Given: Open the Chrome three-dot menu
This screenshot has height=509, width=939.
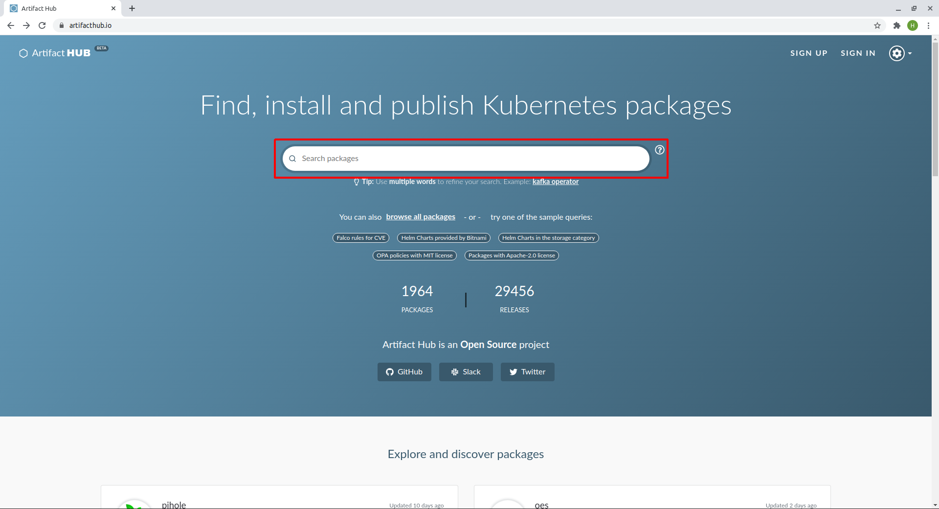Looking at the screenshot, I should click(x=928, y=25).
